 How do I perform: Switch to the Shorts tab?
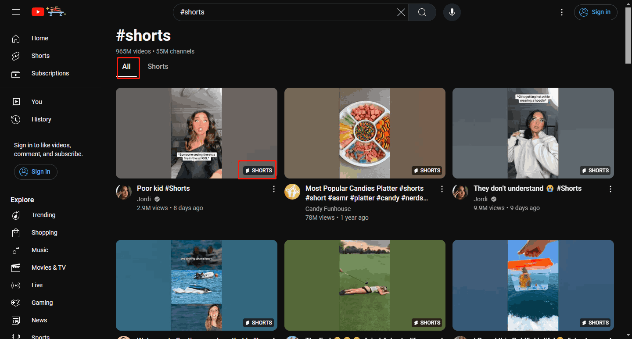158,67
